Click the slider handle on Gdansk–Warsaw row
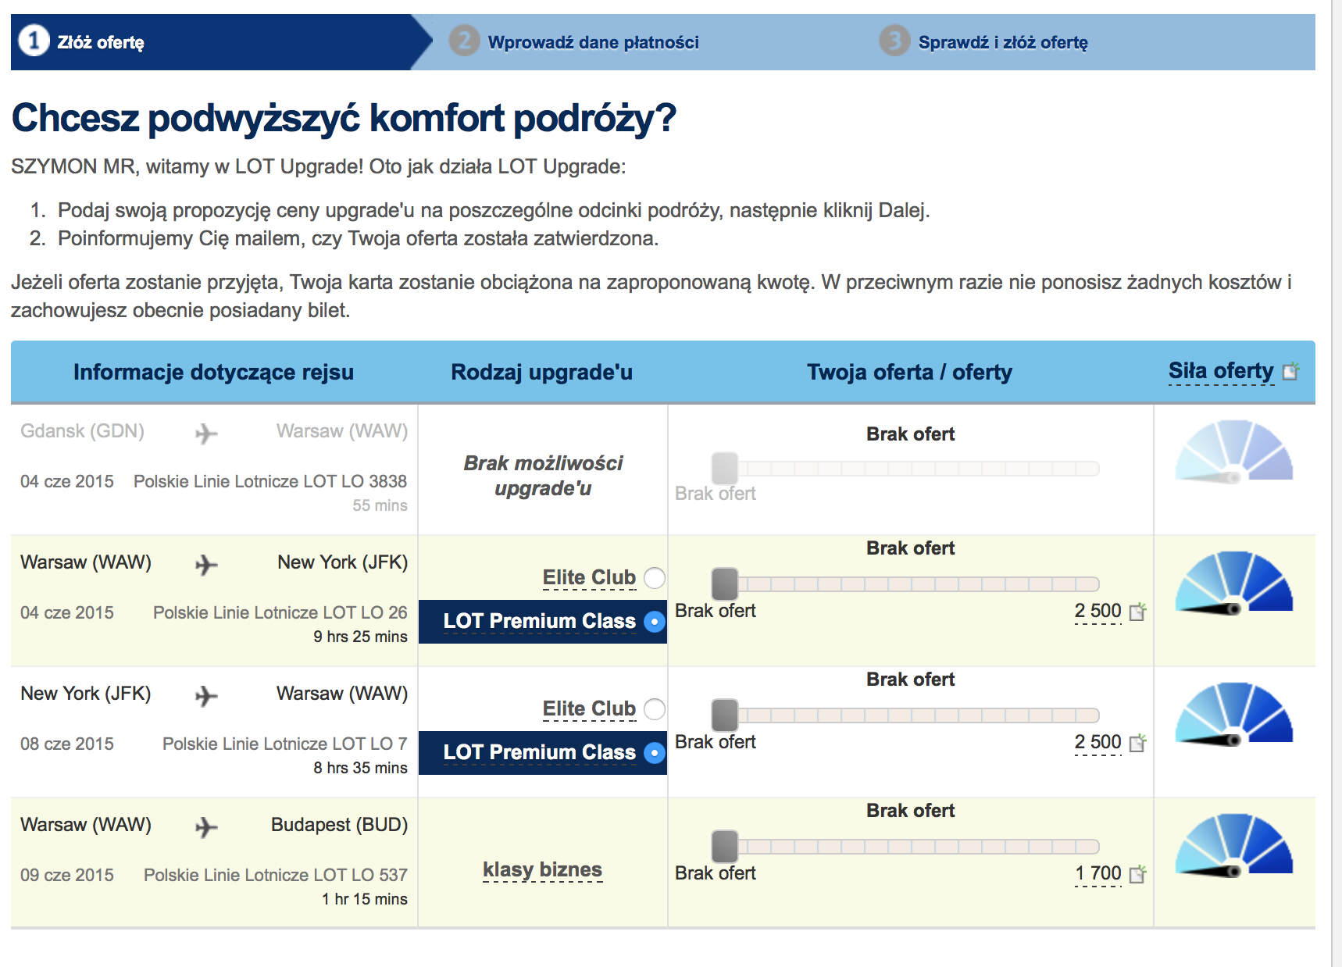1342x967 pixels. [x=725, y=468]
